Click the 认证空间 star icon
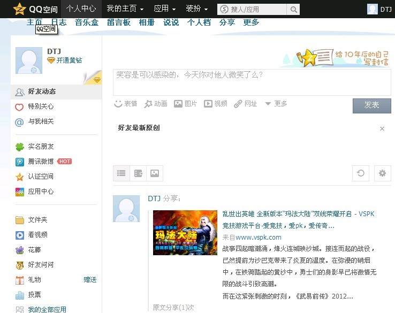 [20, 177]
